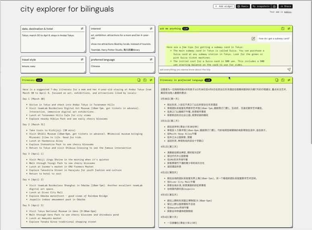Click the page title 'city explorer for bilinguals'
Viewport: 312px width, 230px height.
[67, 9]
